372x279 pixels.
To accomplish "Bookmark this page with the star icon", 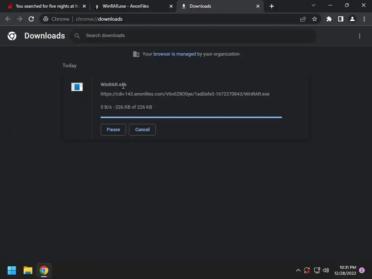I will pyautogui.click(x=315, y=19).
